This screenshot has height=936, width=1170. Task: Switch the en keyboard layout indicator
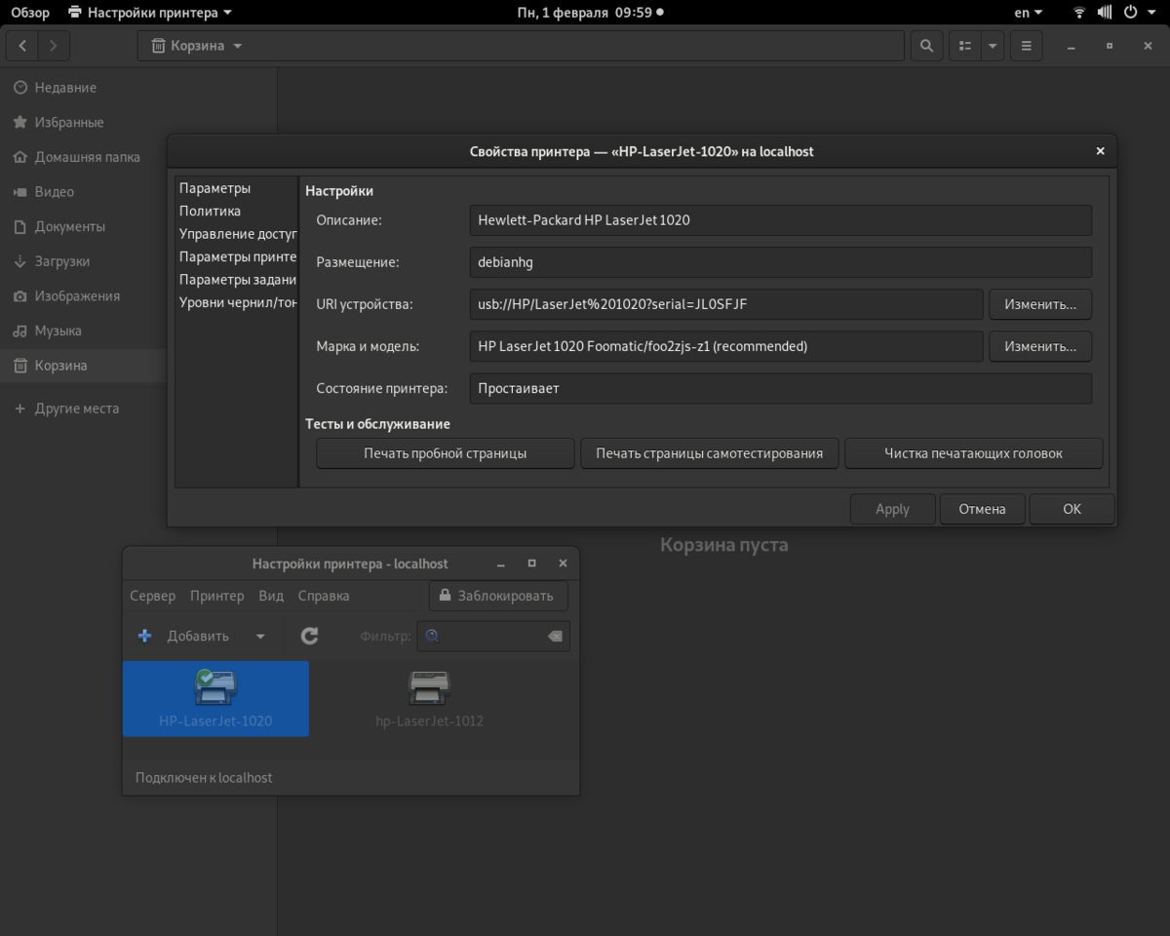tap(1028, 13)
